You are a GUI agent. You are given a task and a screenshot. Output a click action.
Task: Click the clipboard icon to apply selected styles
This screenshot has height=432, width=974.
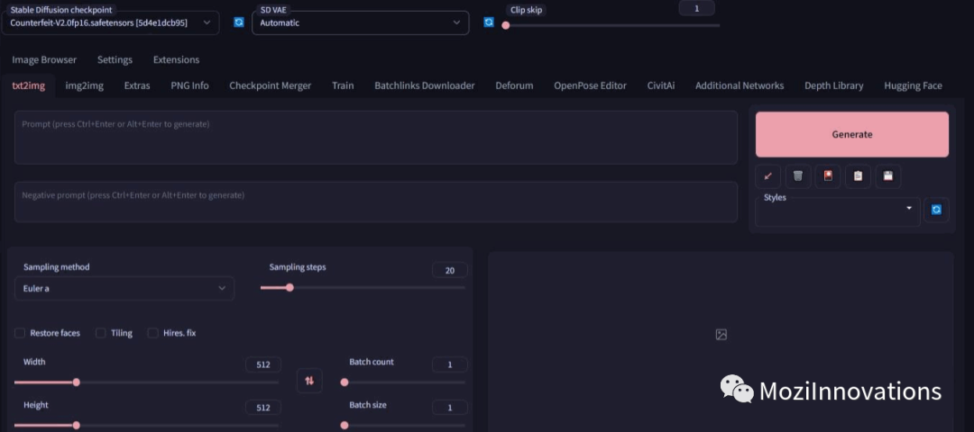858,176
